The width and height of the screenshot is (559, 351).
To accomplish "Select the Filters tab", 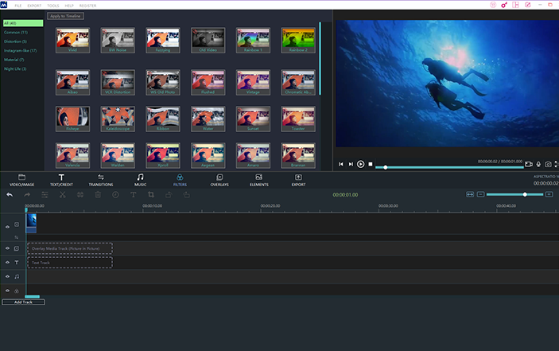I will tap(180, 180).
